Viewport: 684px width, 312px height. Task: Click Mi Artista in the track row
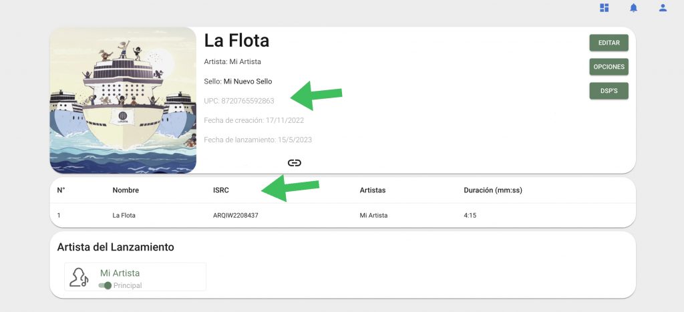click(373, 215)
